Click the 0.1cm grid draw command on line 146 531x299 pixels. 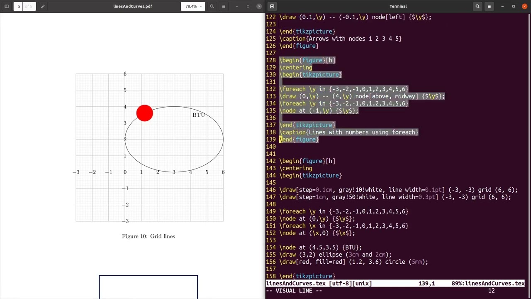pyautogui.click(x=399, y=190)
